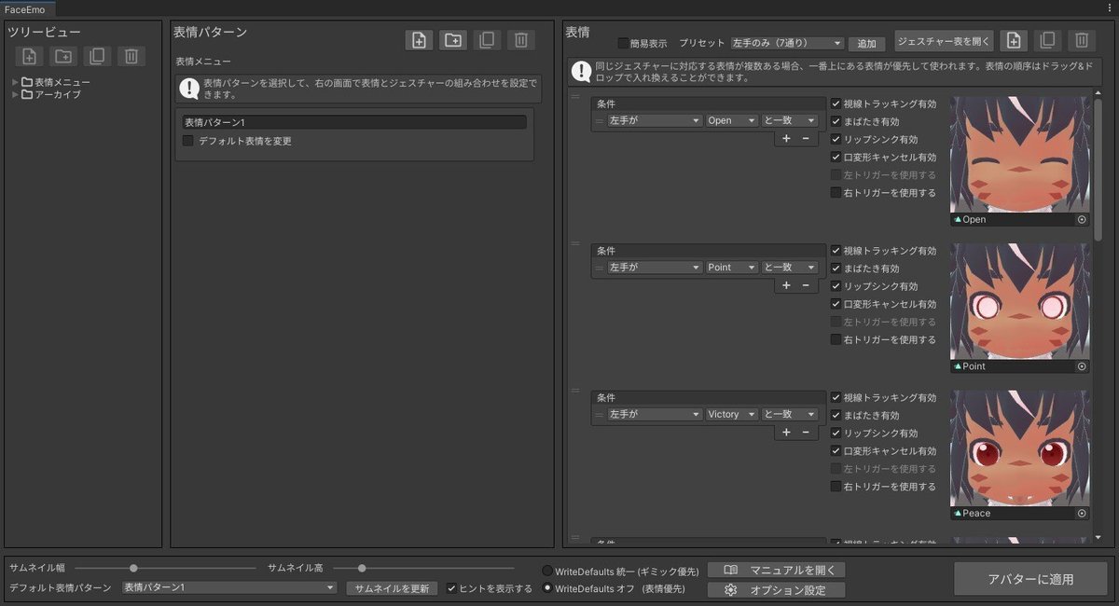Open gesture dropdown showing Point
Viewport: 1119px width, 606px height.
(x=732, y=268)
